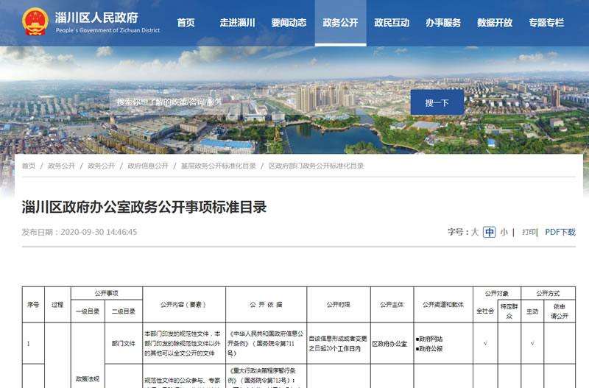Click the national emblem logo icon
Viewport: 589px width, 388px height.
pyautogui.click(x=33, y=22)
